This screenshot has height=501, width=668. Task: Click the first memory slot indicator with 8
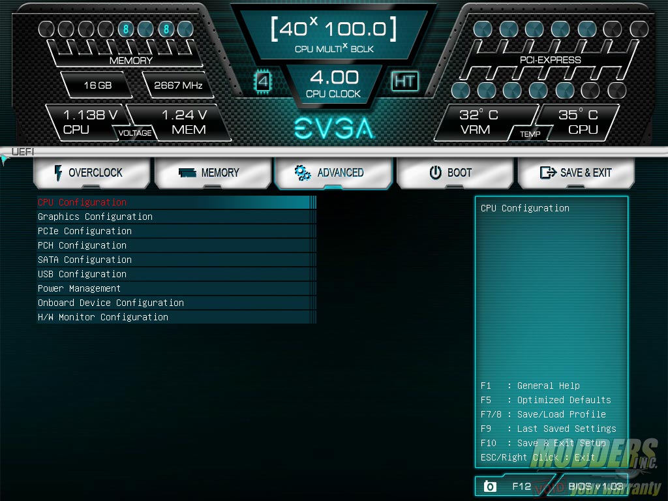click(x=126, y=29)
